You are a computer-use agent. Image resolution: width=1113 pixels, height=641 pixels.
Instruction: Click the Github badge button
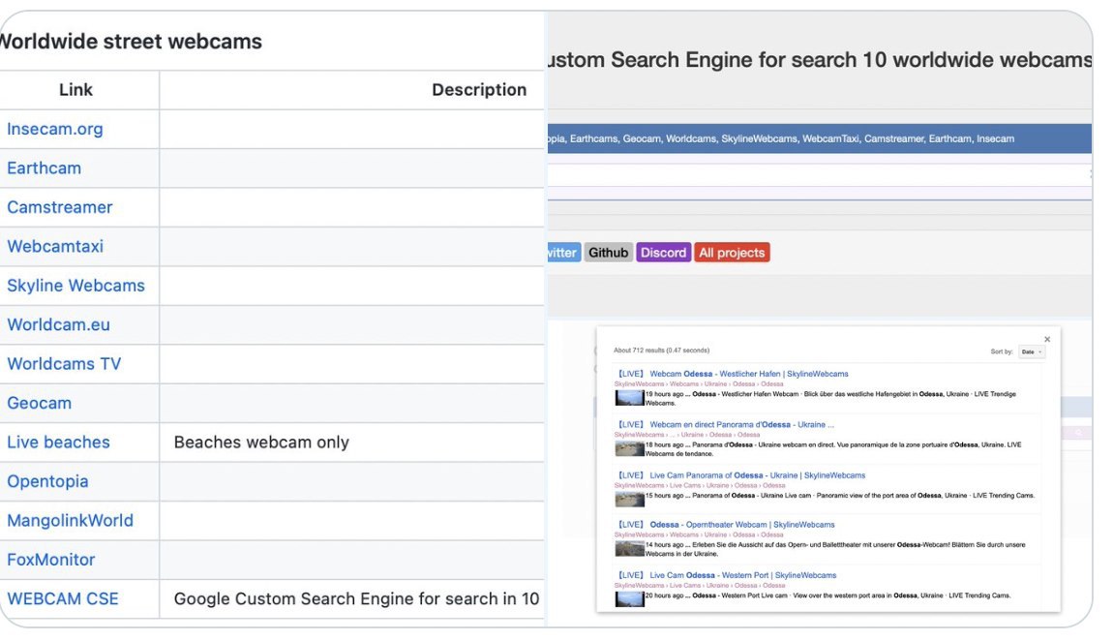click(608, 252)
